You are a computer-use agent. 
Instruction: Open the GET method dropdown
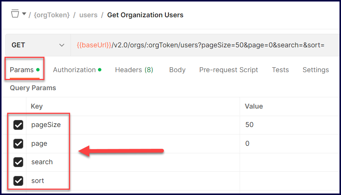[x=38, y=45]
